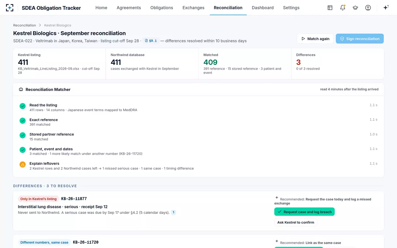Click the green check beside Exact reference

coord(23,121)
